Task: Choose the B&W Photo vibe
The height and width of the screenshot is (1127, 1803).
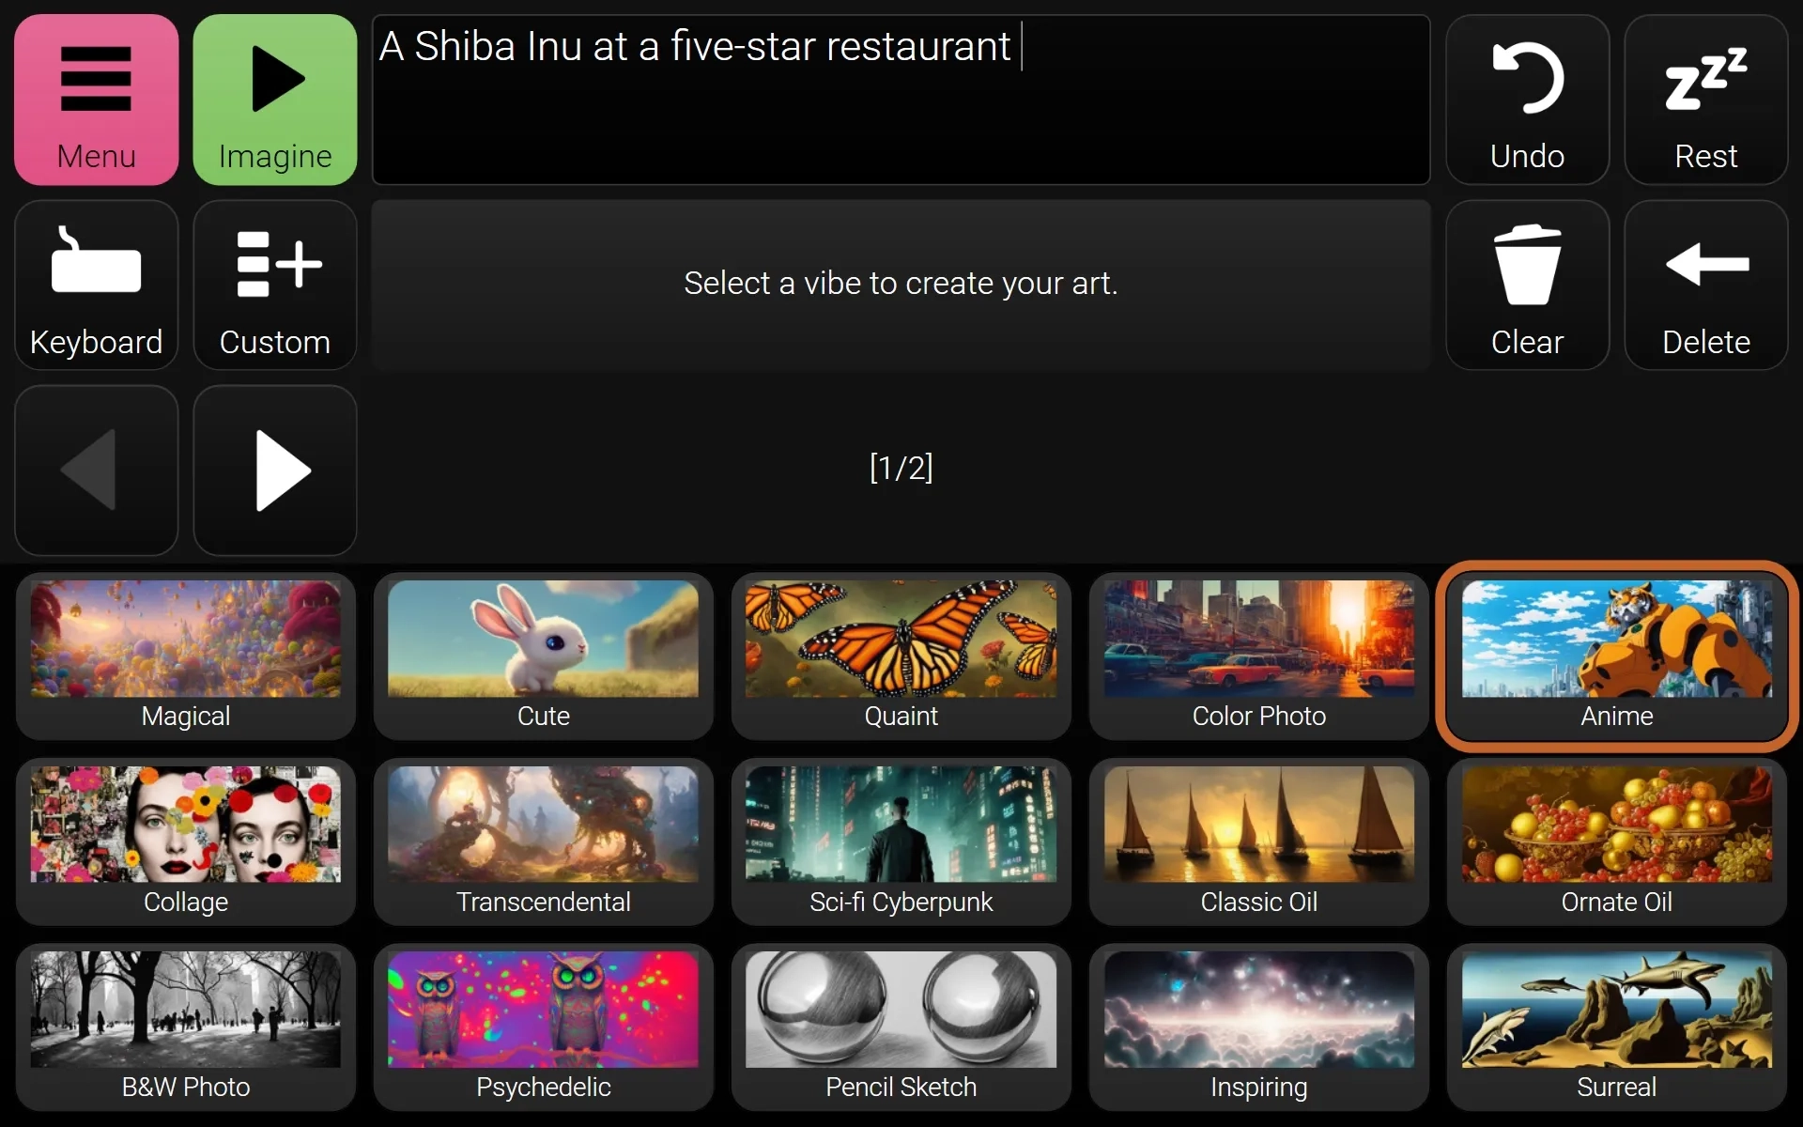Action: (x=186, y=1027)
